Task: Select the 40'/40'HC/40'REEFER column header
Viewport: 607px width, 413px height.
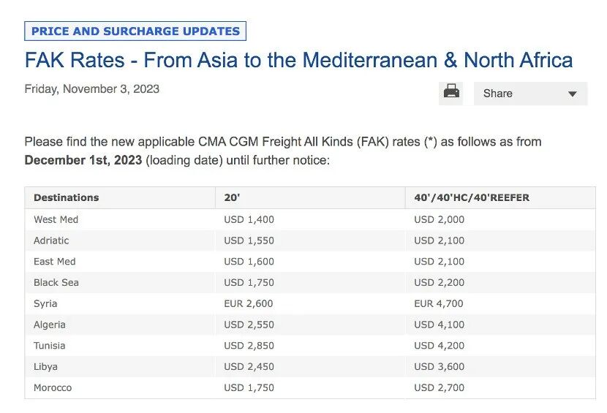Action: pyautogui.click(x=471, y=197)
